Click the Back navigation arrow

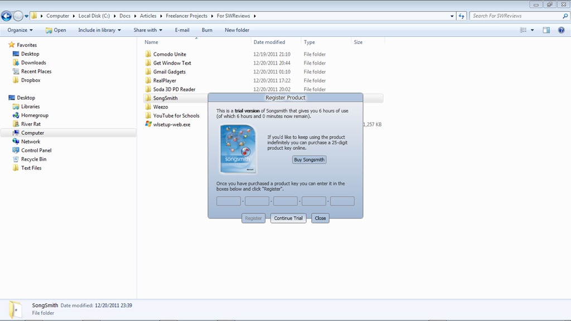click(7, 16)
